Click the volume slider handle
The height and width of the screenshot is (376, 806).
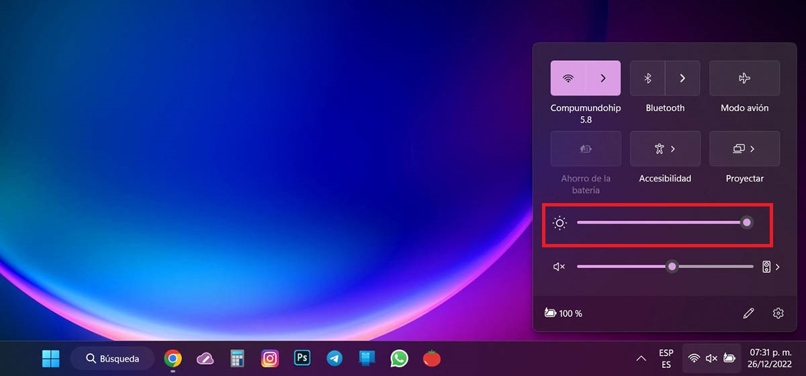[672, 267]
